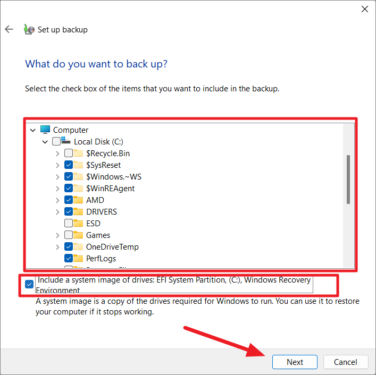376x375 pixels.
Task: Click the Games folder icon
Action: (x=78, y=235)
